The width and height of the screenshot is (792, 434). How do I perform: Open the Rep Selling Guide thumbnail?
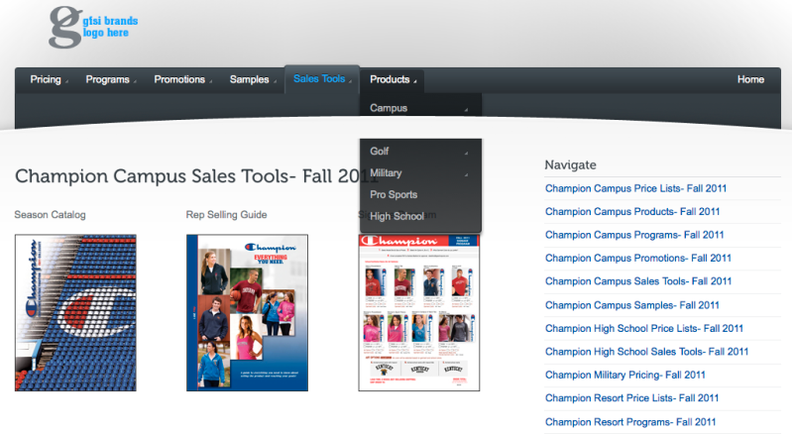pyautogui.click(x=247, y=312)
